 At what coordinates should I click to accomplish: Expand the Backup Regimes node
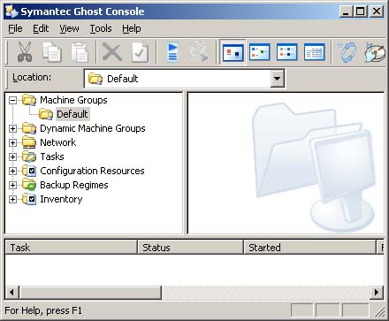tap(12, 185)
